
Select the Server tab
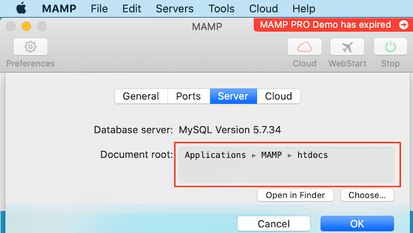coord(233,96)
